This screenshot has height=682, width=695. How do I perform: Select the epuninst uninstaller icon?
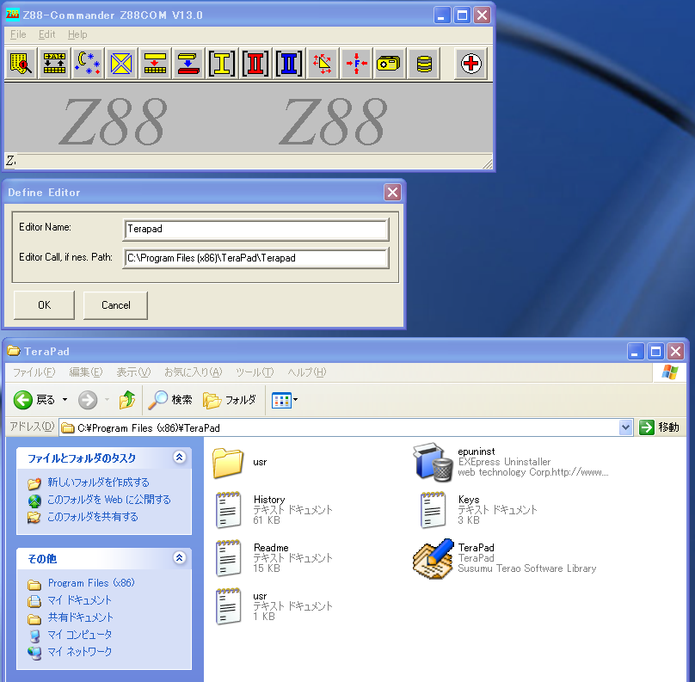click(433, 462)
